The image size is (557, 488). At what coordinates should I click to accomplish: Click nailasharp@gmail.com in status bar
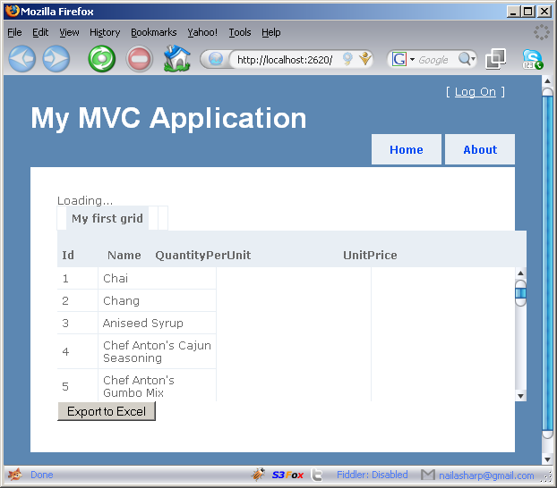click(486, 475)
